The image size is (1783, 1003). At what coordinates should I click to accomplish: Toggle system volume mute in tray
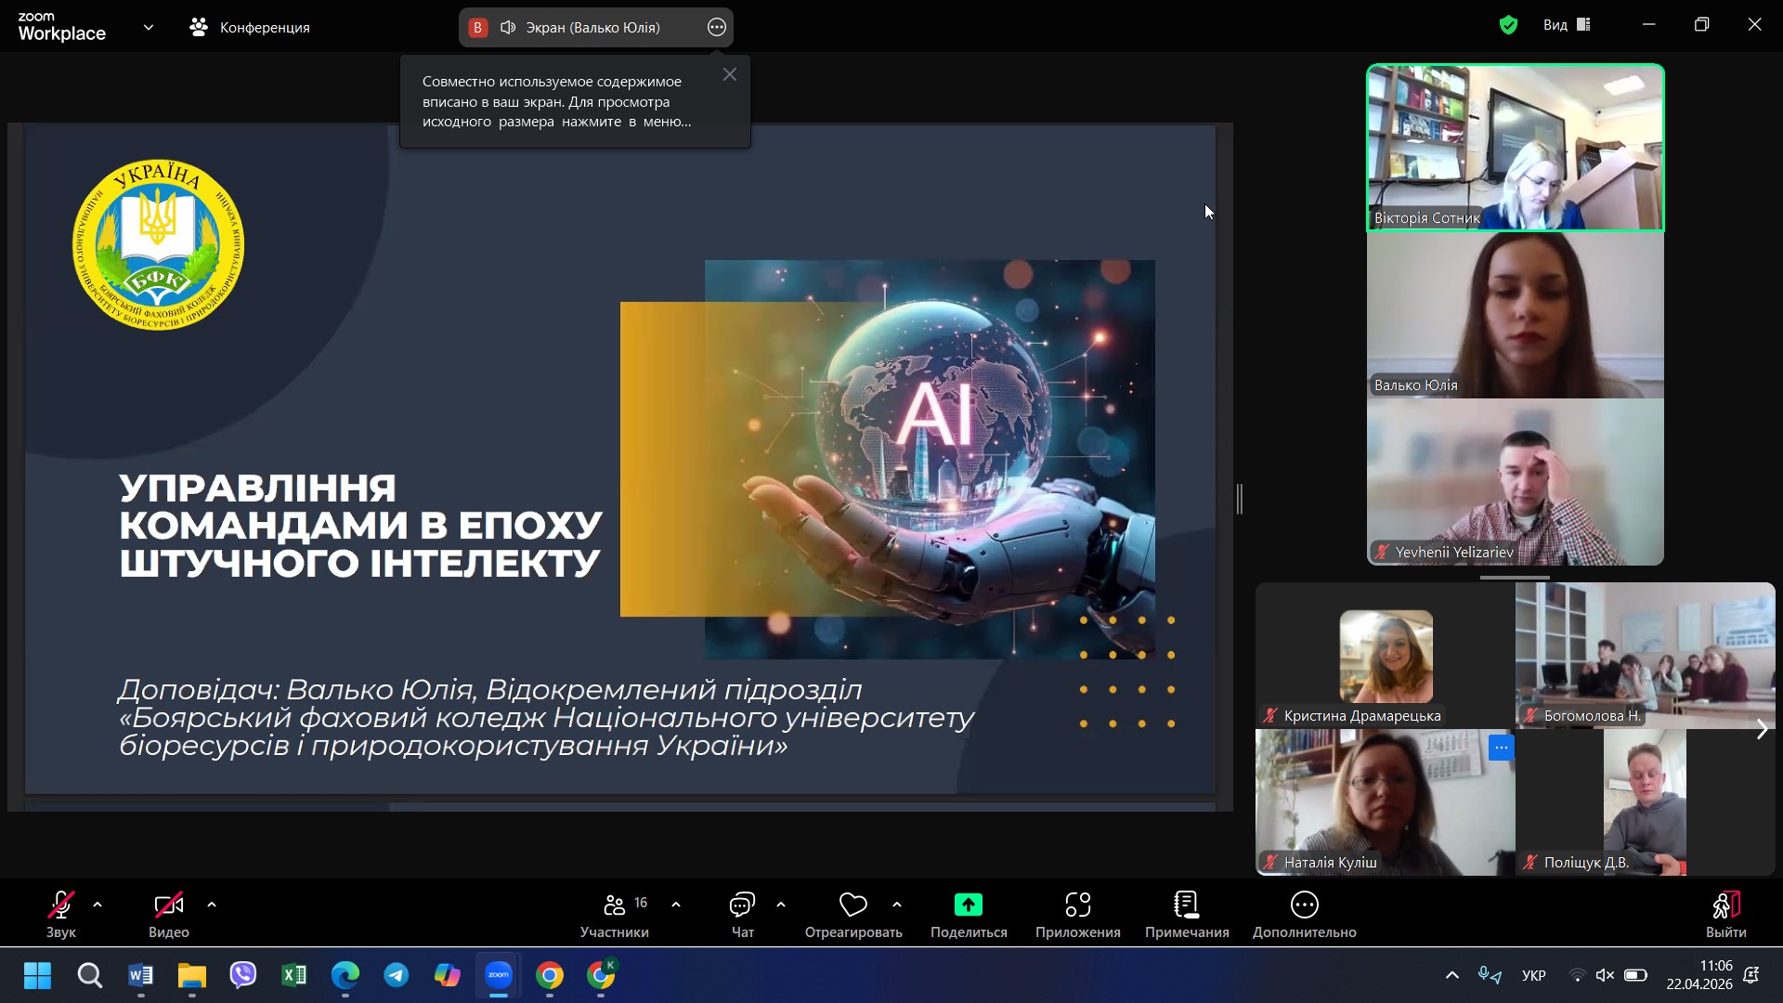point(1605,975)
